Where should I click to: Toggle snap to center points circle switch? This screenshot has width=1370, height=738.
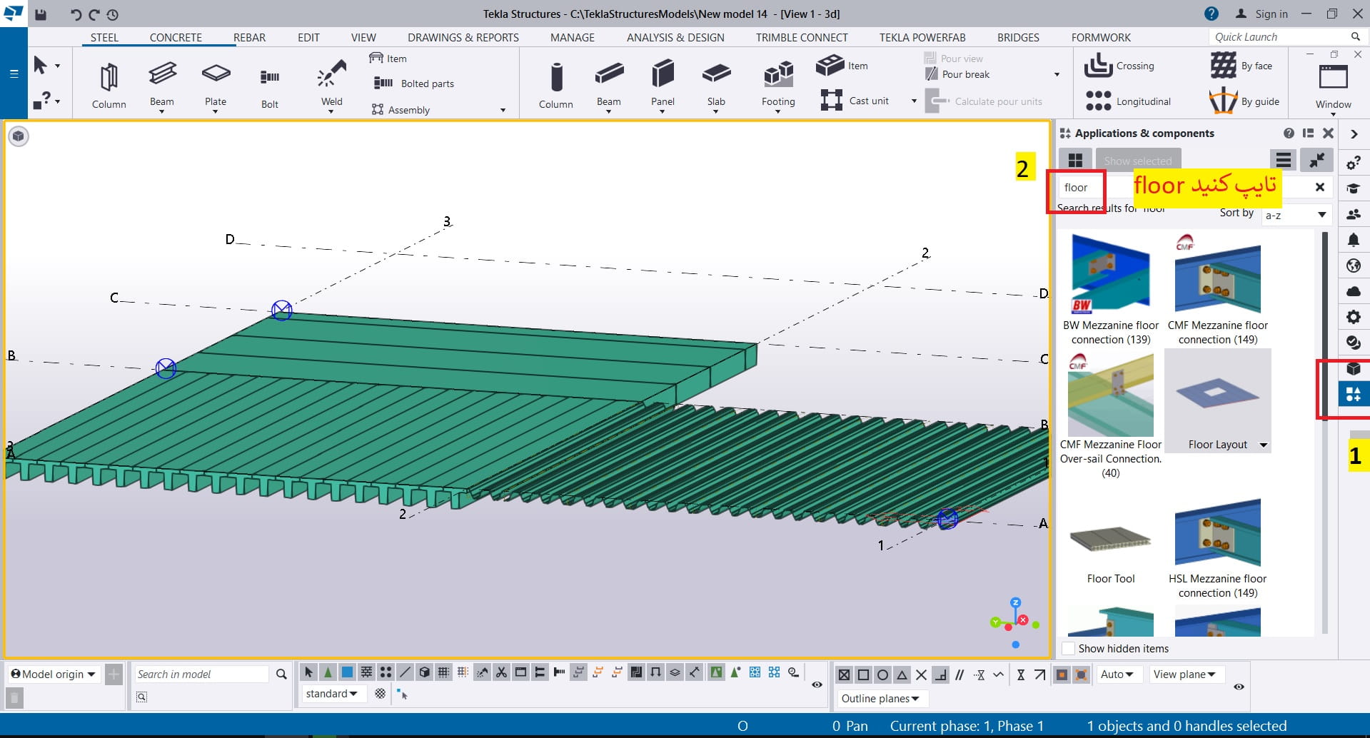tap(882, 674)
